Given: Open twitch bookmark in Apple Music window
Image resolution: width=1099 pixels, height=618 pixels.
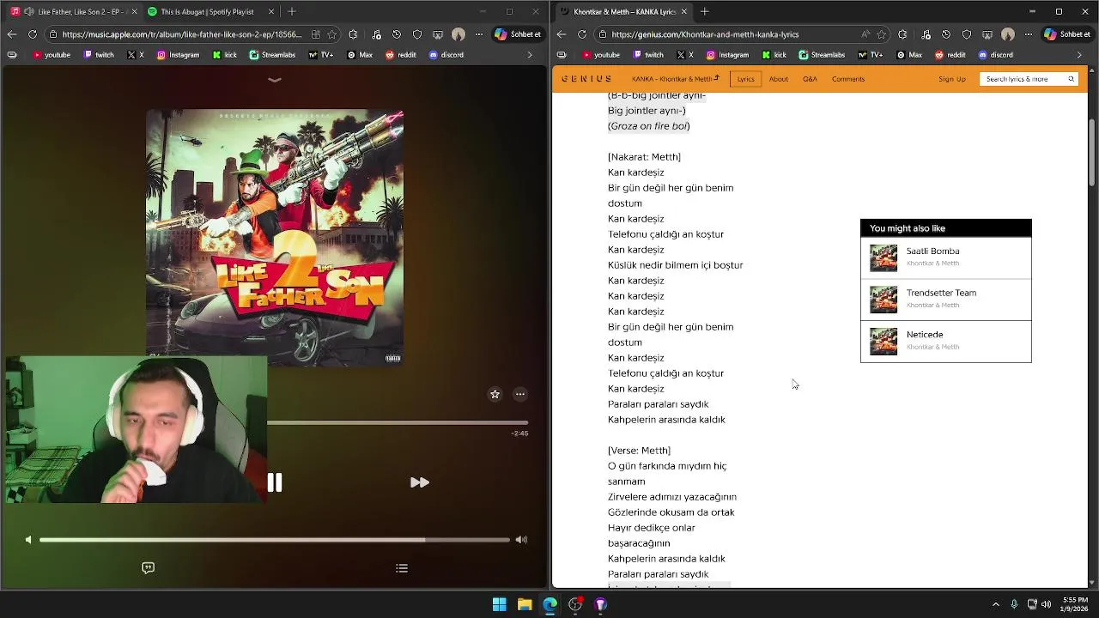Looking at the screenshot, I should coord(99,55).
